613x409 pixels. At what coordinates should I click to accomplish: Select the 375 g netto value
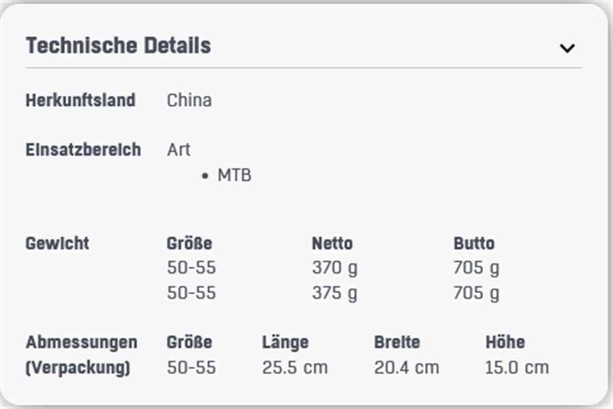[334, 293]
